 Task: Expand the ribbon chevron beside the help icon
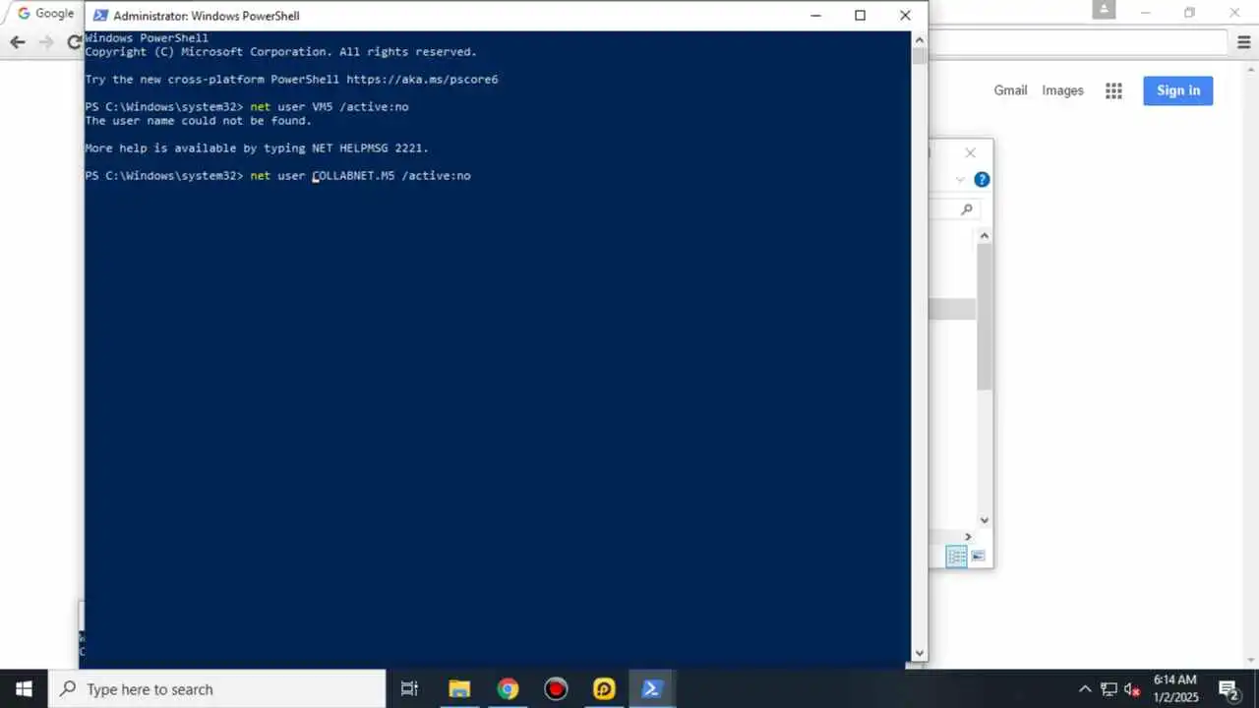pos(961,180)
